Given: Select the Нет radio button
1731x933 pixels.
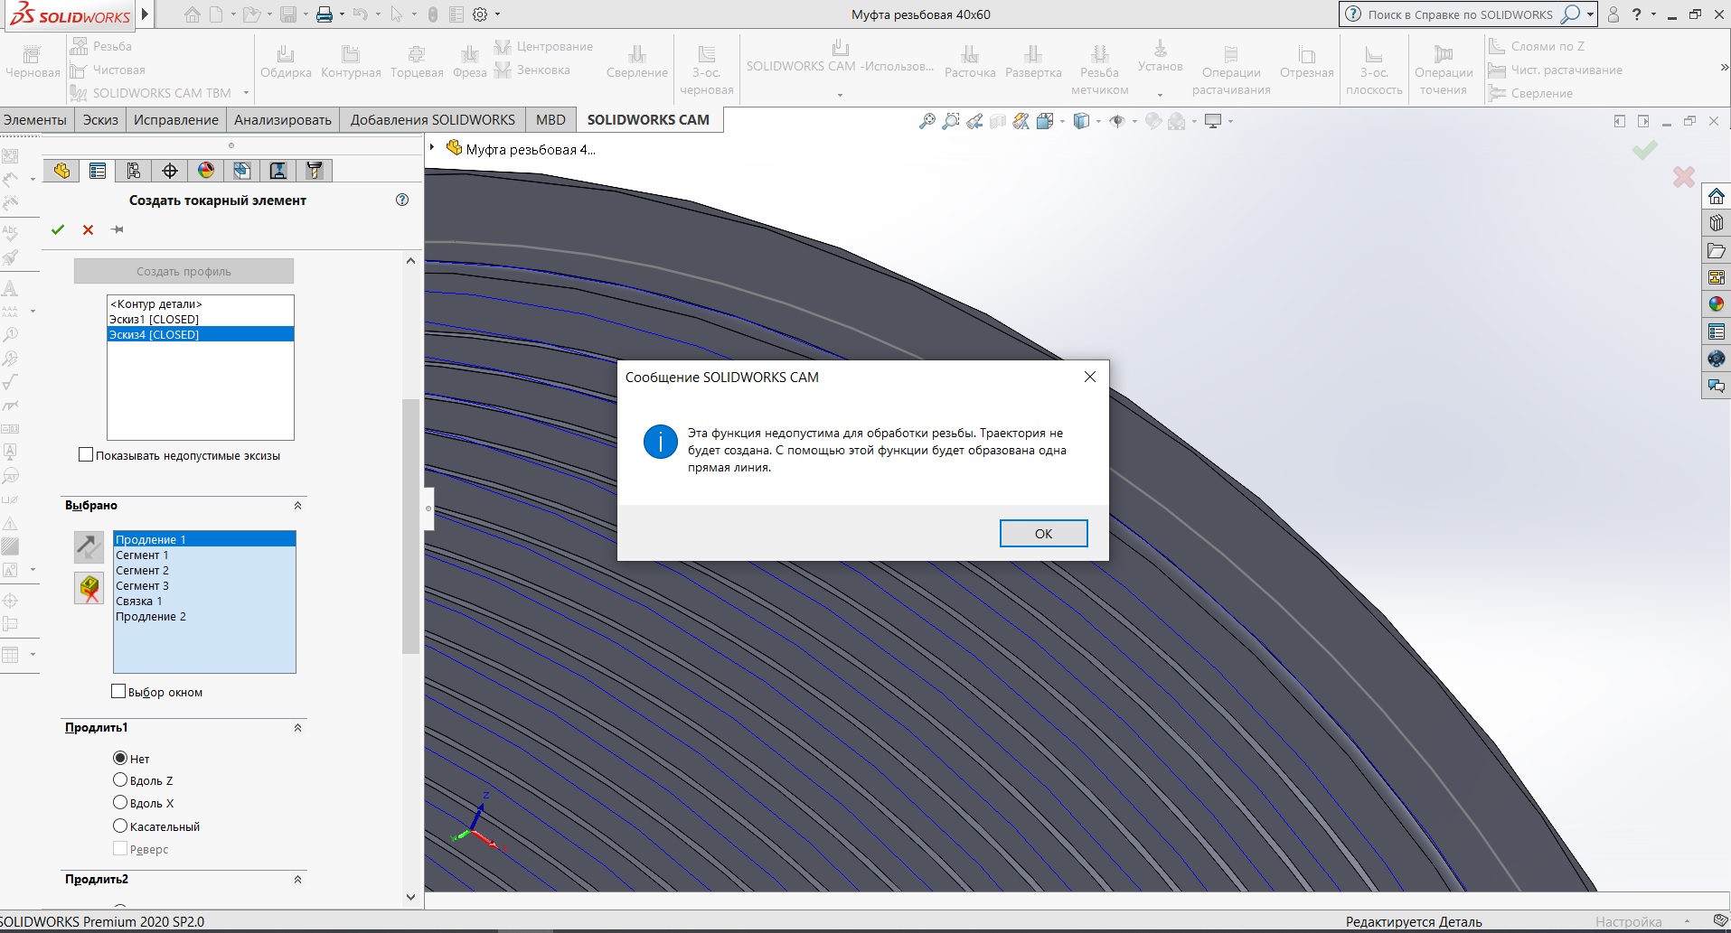Looking at the screenshot, I should tap(120, 759).
